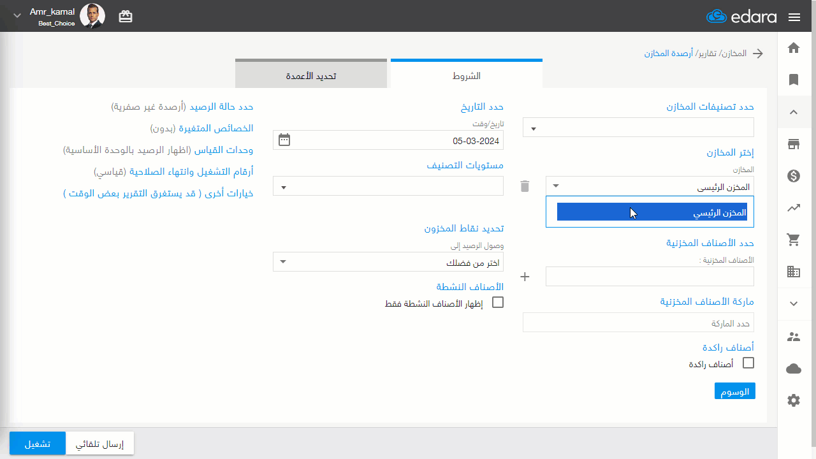This screenshot has width=816, height=459.
Task: Open the shopping cart sidebar icon
Action: [x=794, y=240]
